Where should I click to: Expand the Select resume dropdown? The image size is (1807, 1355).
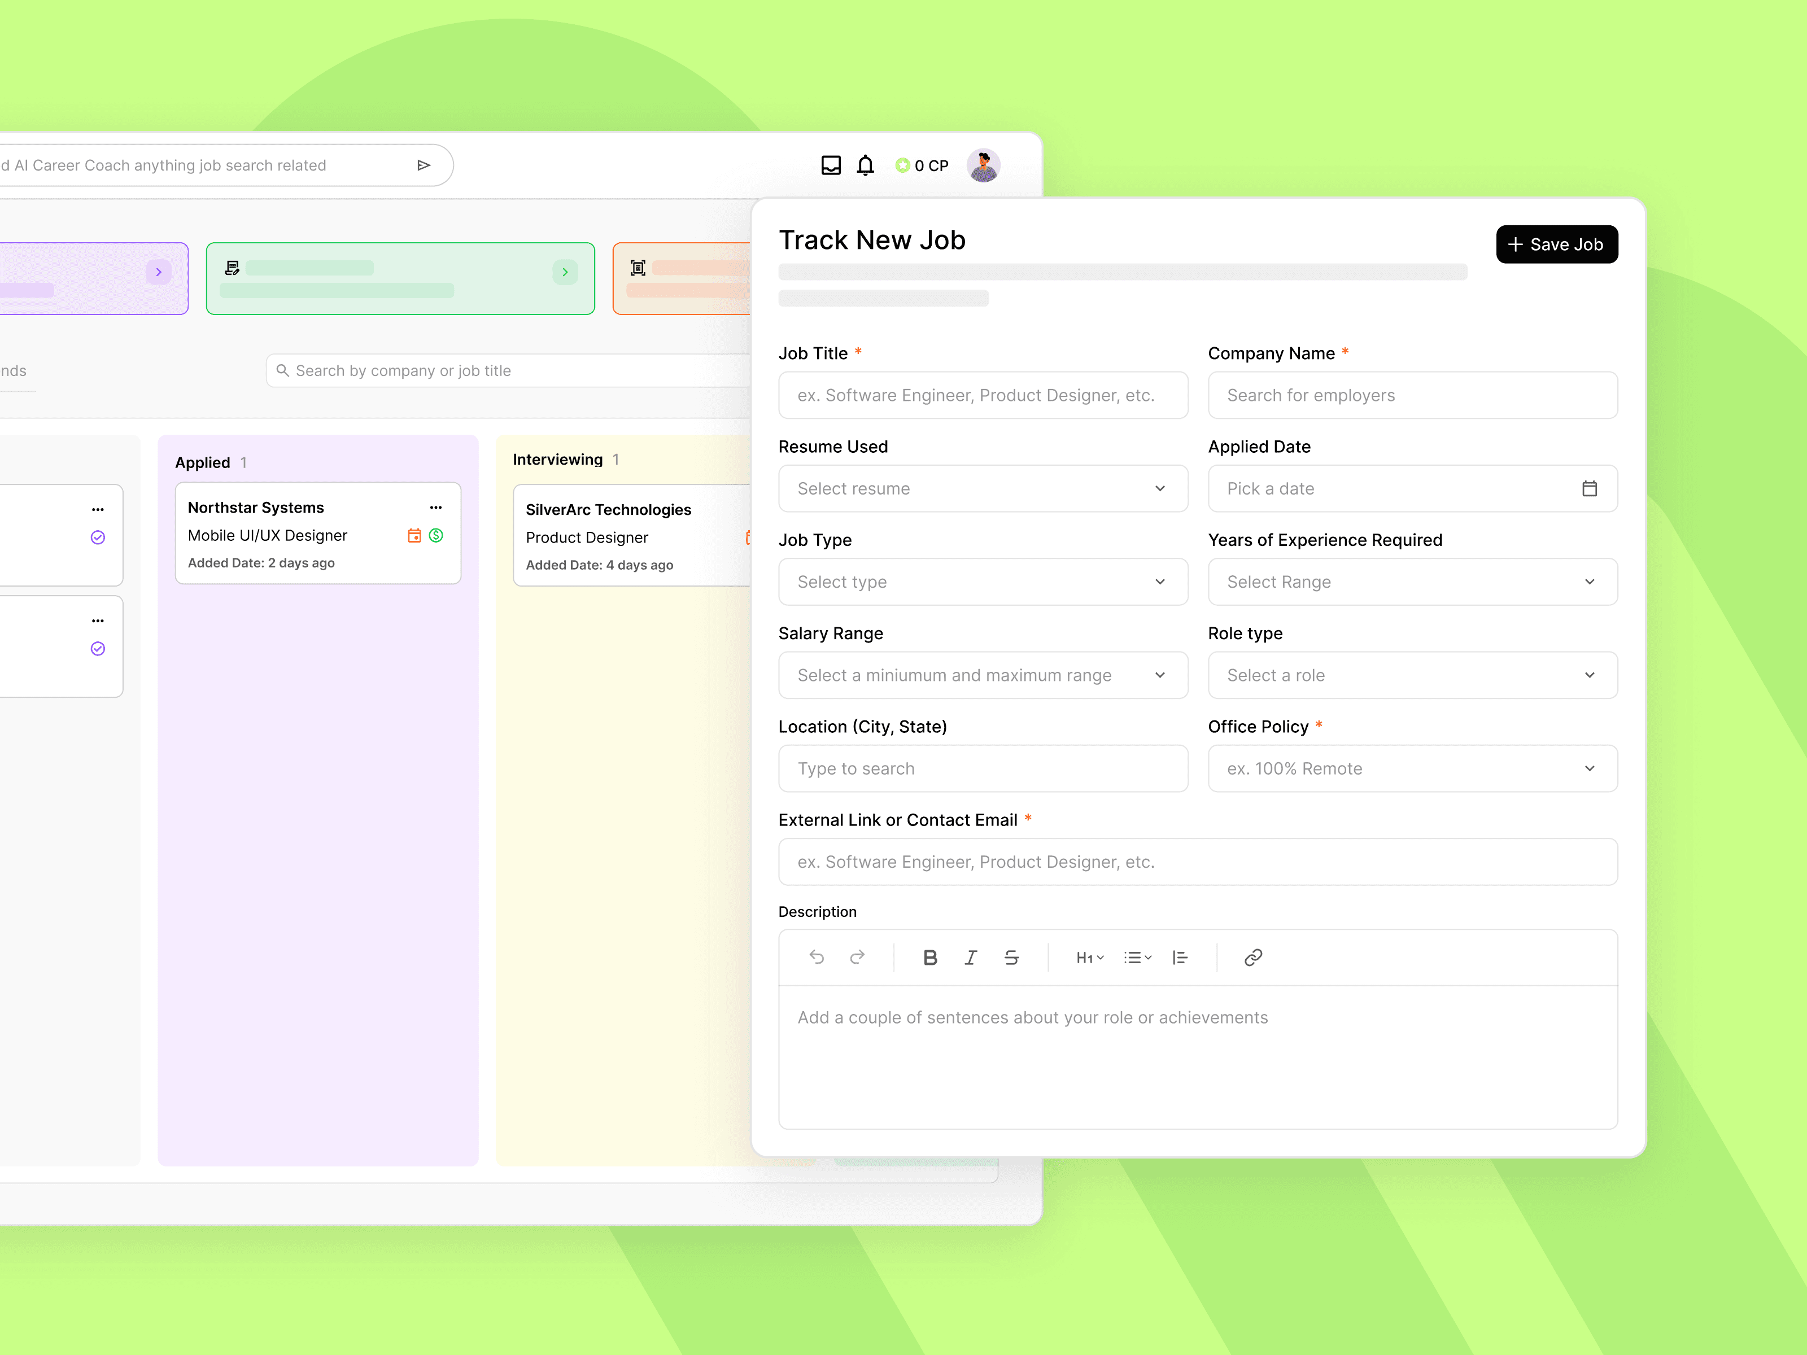coord(983,488)
